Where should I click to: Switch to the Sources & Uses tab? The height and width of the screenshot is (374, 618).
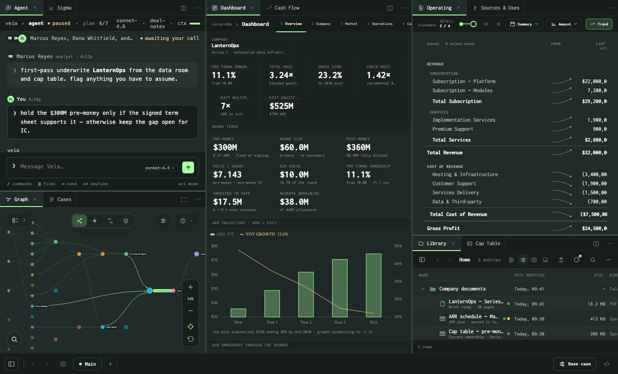pyautogui.click(x=496, y=8)
